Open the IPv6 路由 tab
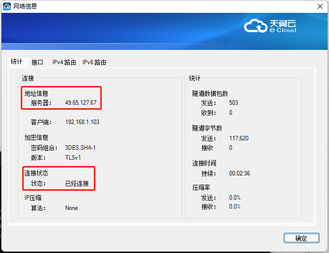The image size is (329, 253). click(x=94, y=62)
